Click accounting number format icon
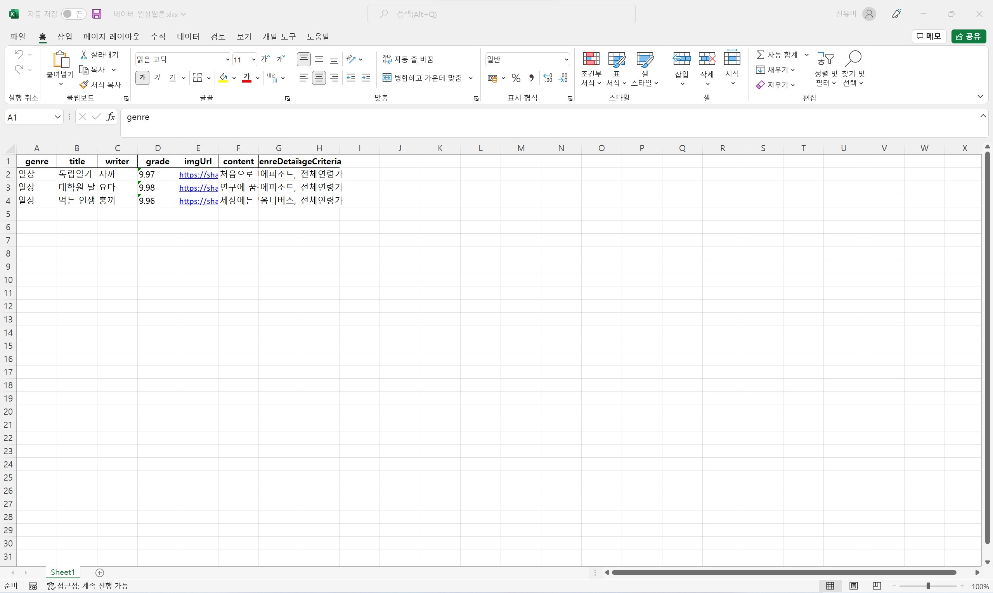Viewport: 993px width, 593px height. point(492,78)
